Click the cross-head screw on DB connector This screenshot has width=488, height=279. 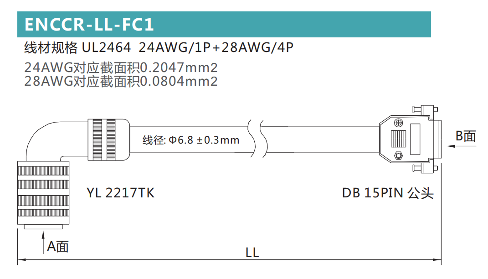point(398,123)
